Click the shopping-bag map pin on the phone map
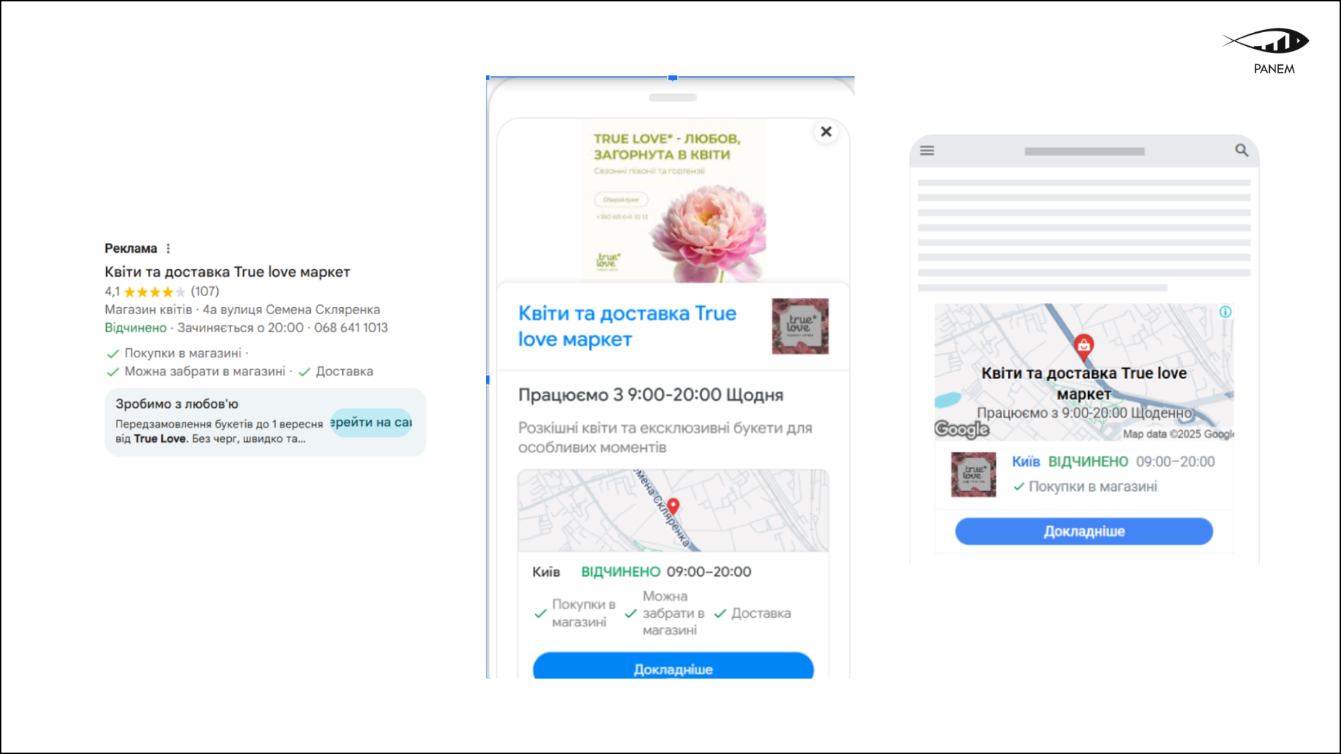The height and width of the screenshot is (754, 1341). click(673, 505)
